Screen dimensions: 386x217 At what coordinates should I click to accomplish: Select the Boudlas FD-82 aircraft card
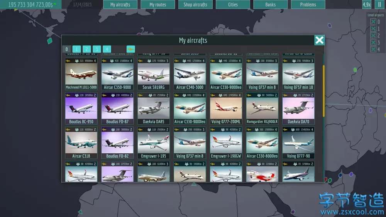[x=117, y=143]
